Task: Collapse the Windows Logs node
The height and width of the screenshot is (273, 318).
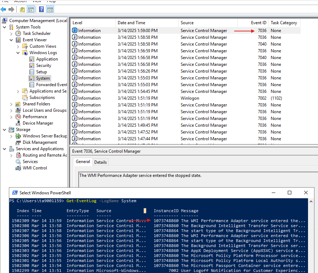Action: coord(18,53)
